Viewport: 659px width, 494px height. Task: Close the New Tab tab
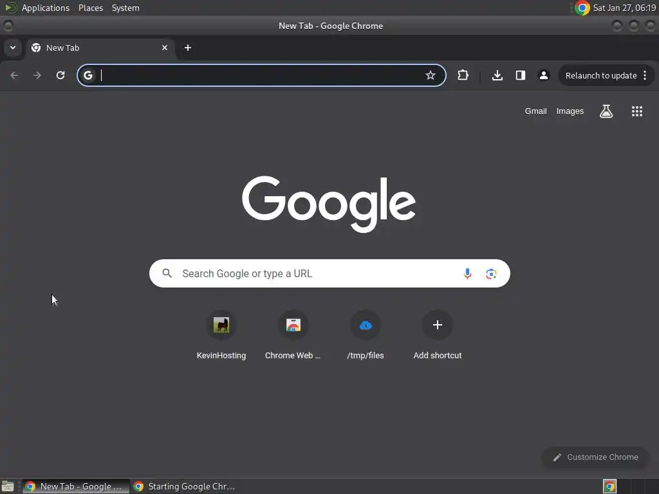[165, 48]
